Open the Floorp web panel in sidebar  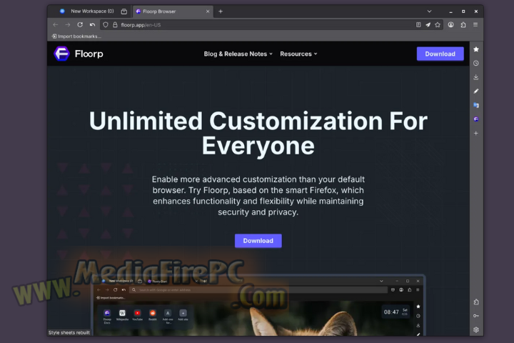tap(476, 119)
